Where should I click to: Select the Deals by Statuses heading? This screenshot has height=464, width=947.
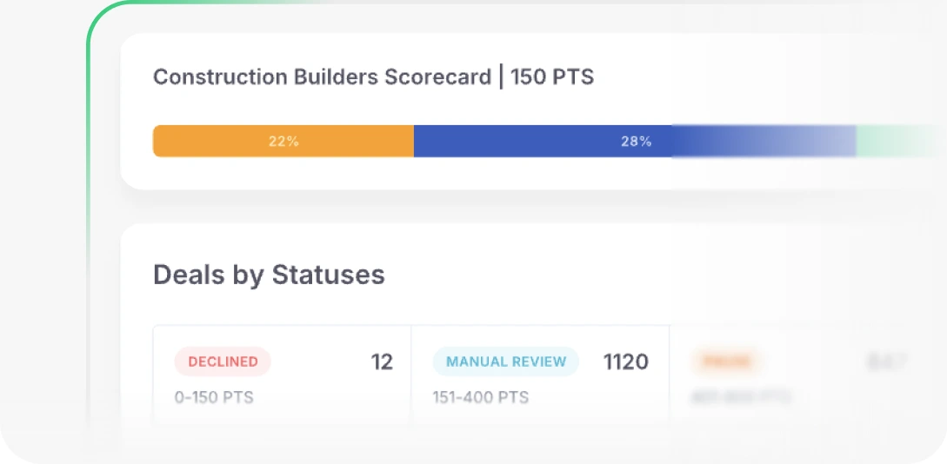[x=269, y=275]
